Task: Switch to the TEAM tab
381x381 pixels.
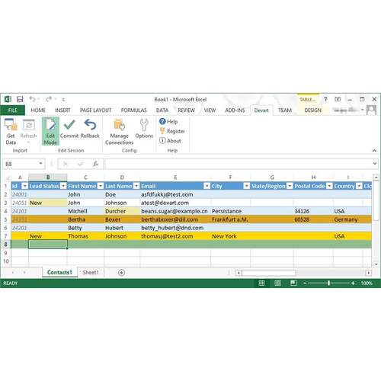Action: [285, 110]
